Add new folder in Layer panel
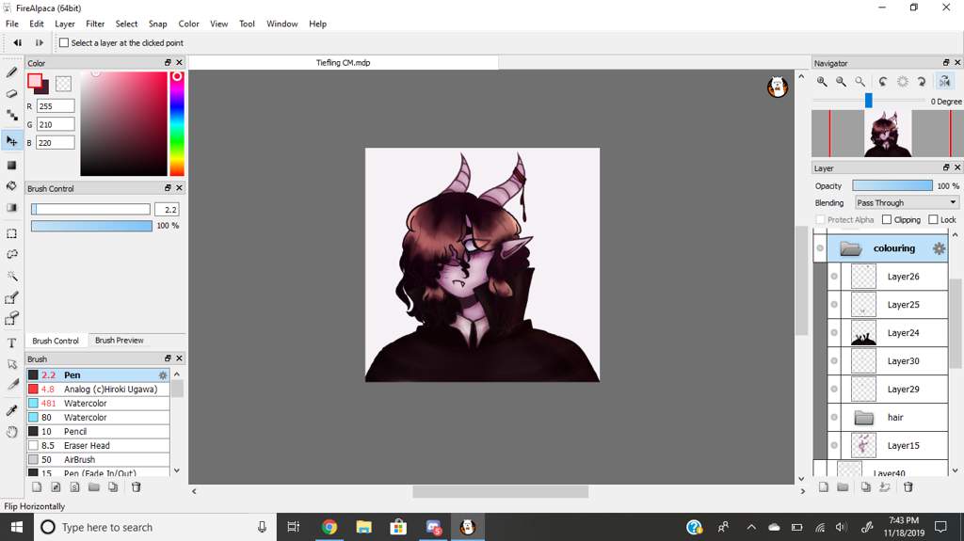Screen dimensions: 964x541 [843, 487]
